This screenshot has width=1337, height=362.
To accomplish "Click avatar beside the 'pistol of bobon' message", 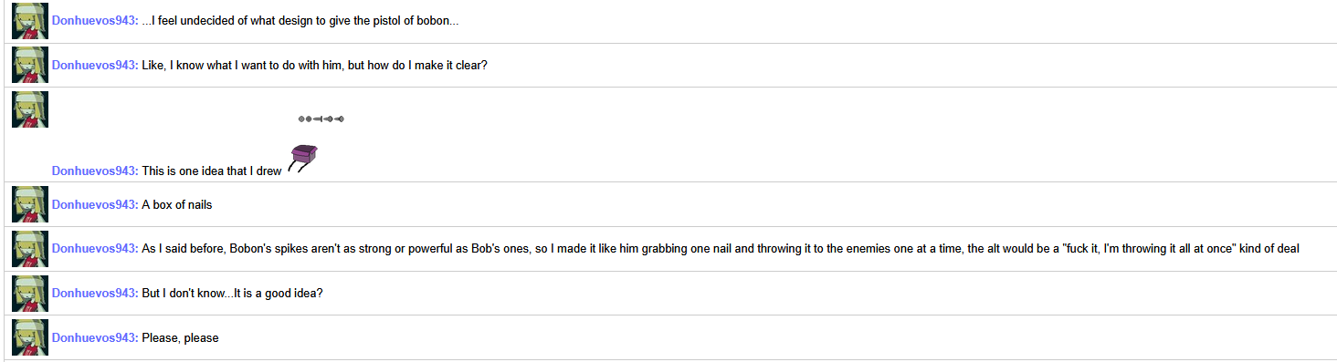I will [30, 21].
